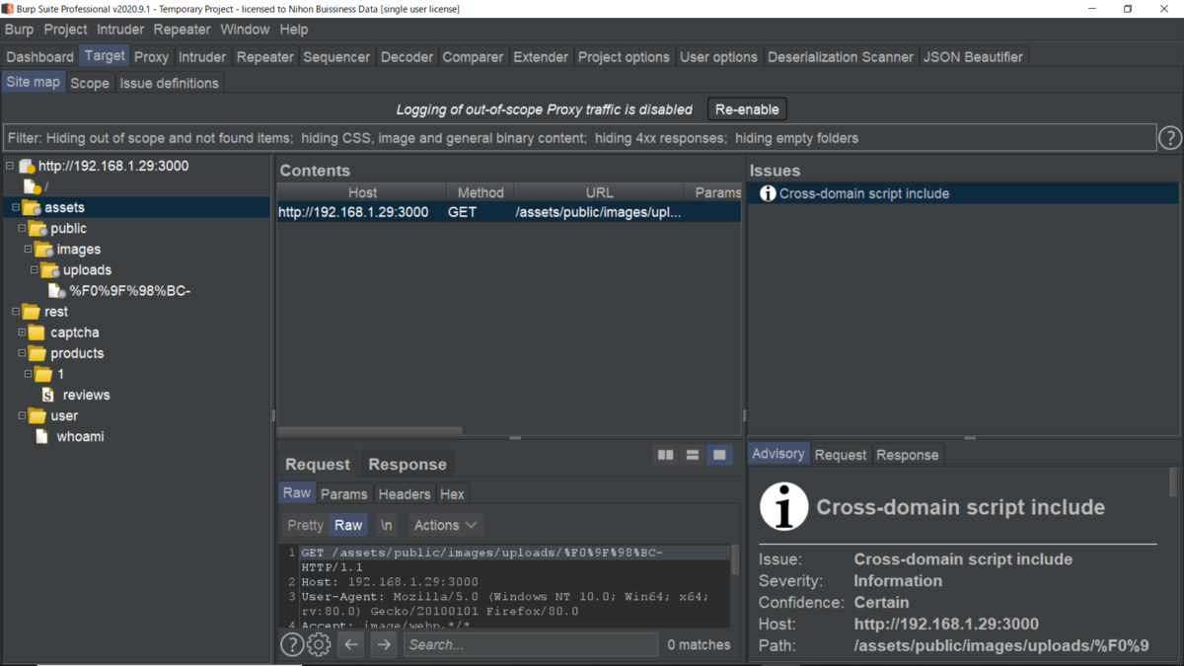Click the public folder icon
Image resolution: width=1184 pixels, height=666 pixels.
[x=38, y=229]
